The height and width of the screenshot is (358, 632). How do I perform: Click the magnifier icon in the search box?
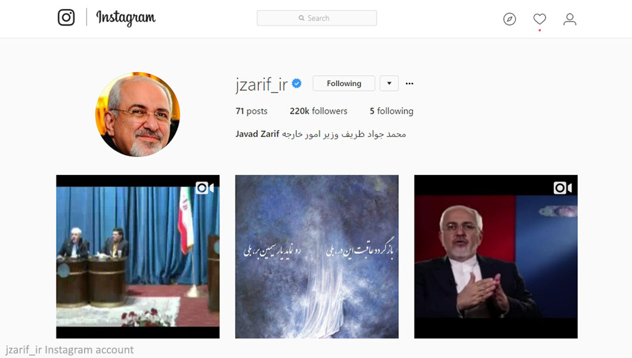click(x=301, y=18)
